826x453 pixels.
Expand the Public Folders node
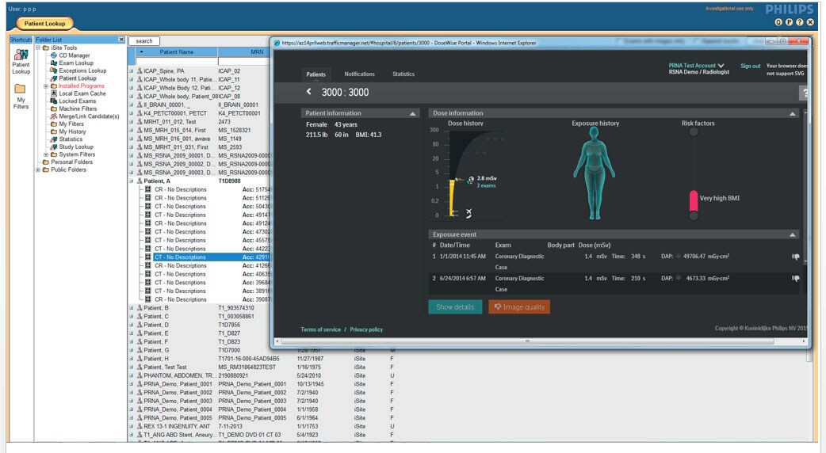(x=38, y=170)
